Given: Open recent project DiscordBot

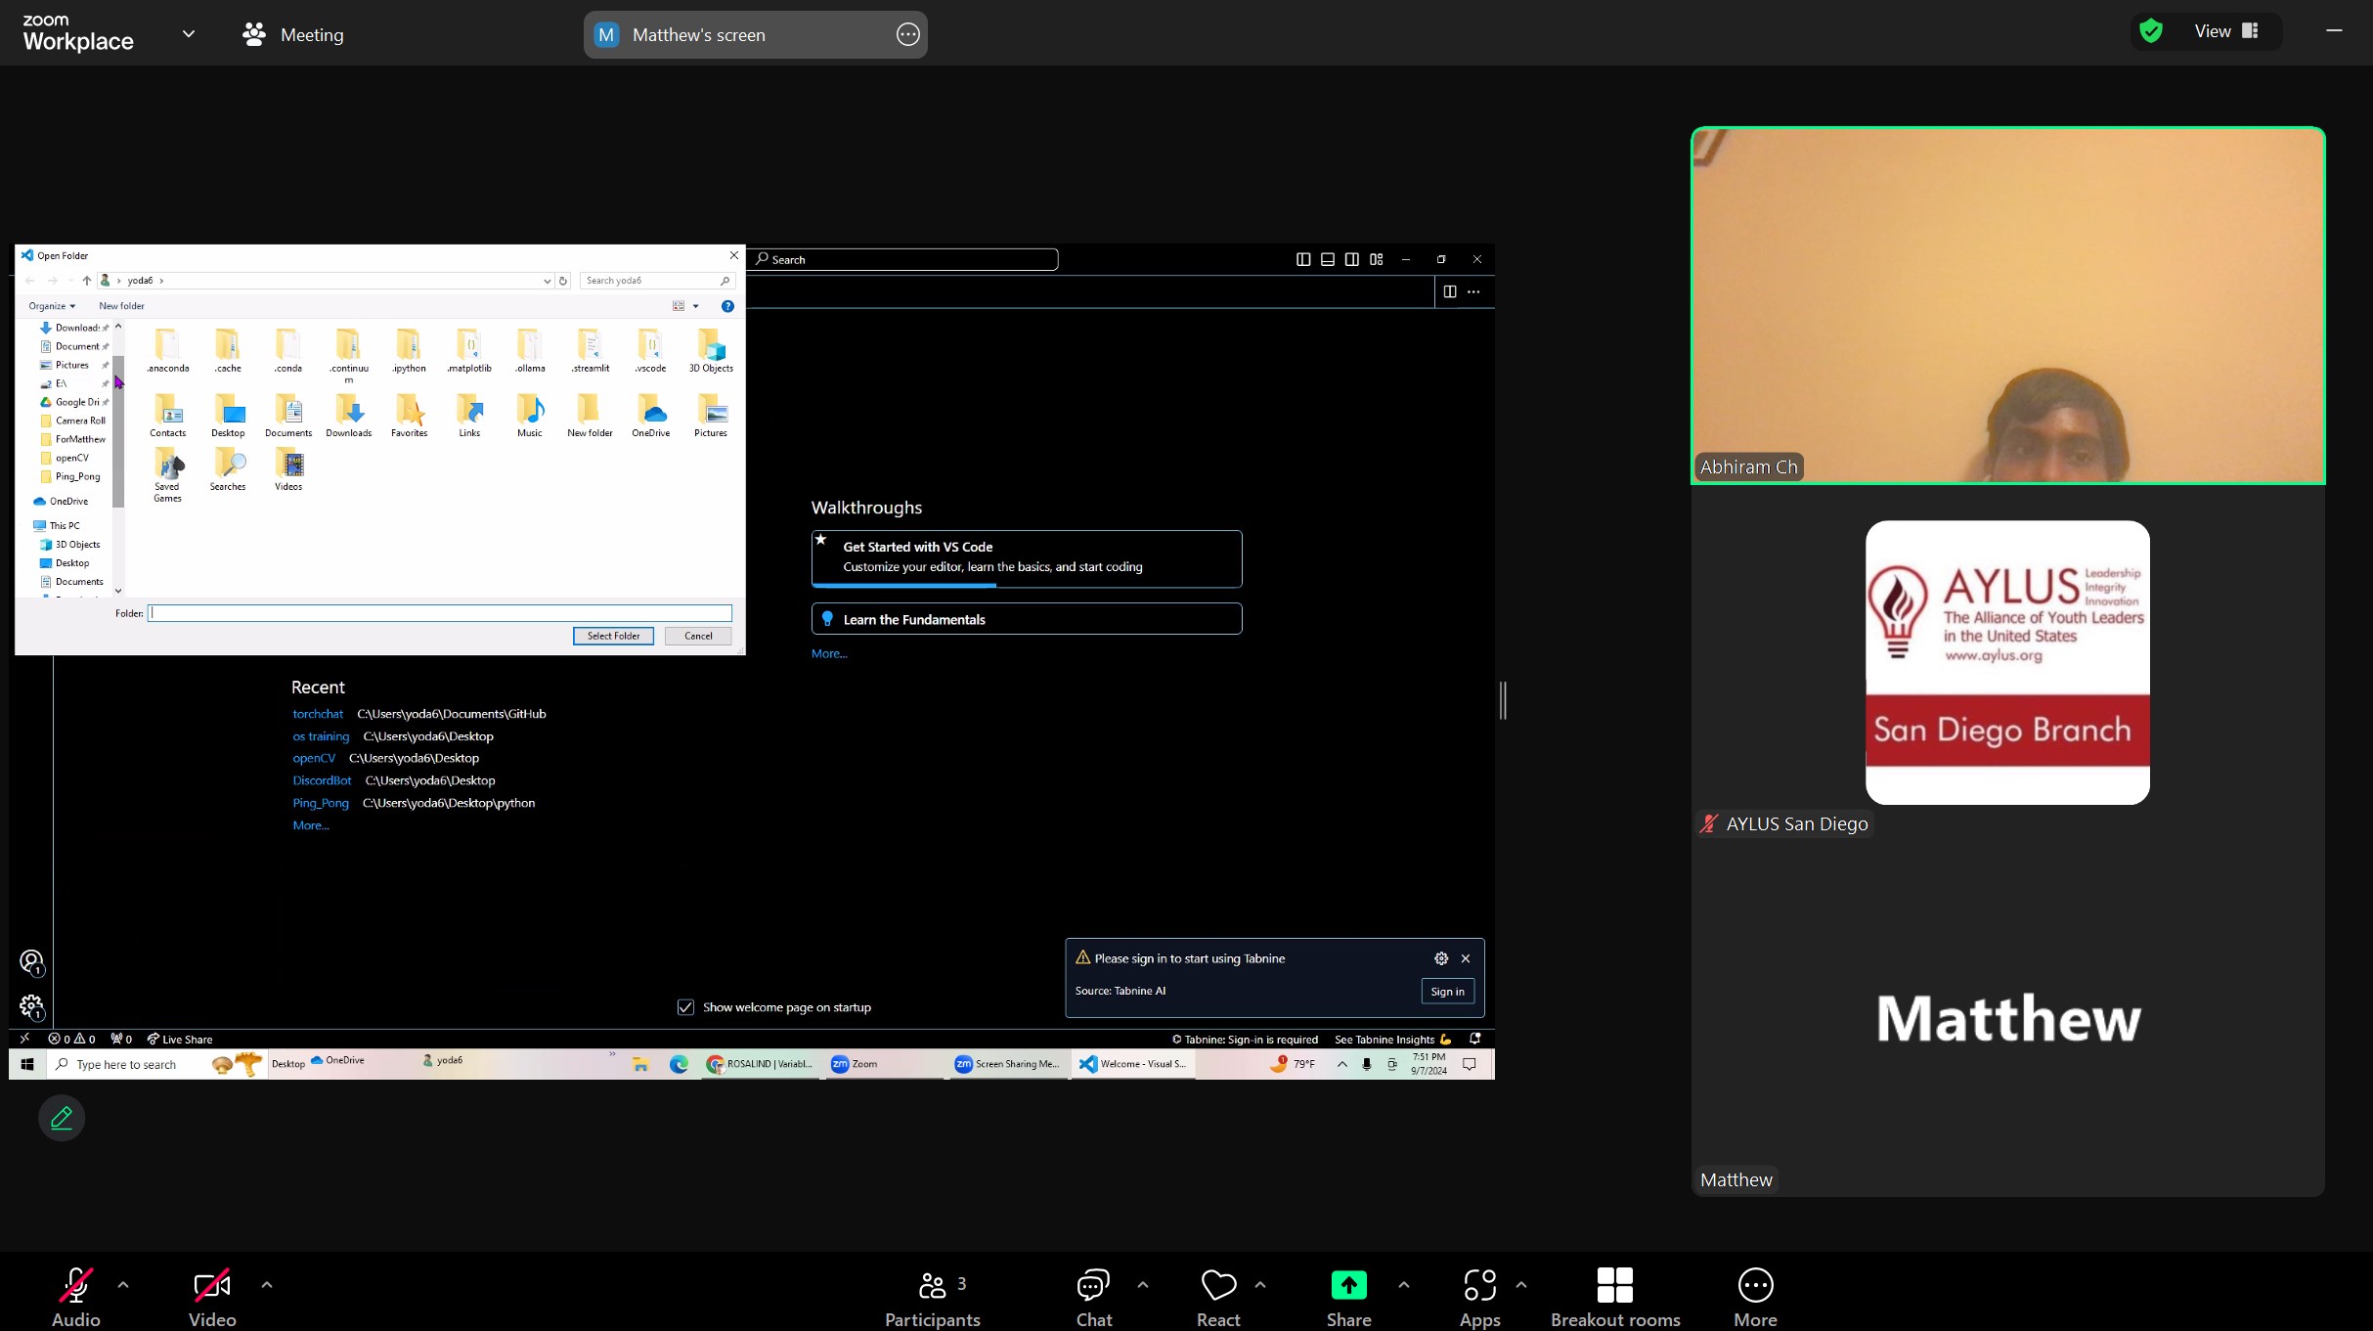Looking at the screenshot, I should 322,780.
